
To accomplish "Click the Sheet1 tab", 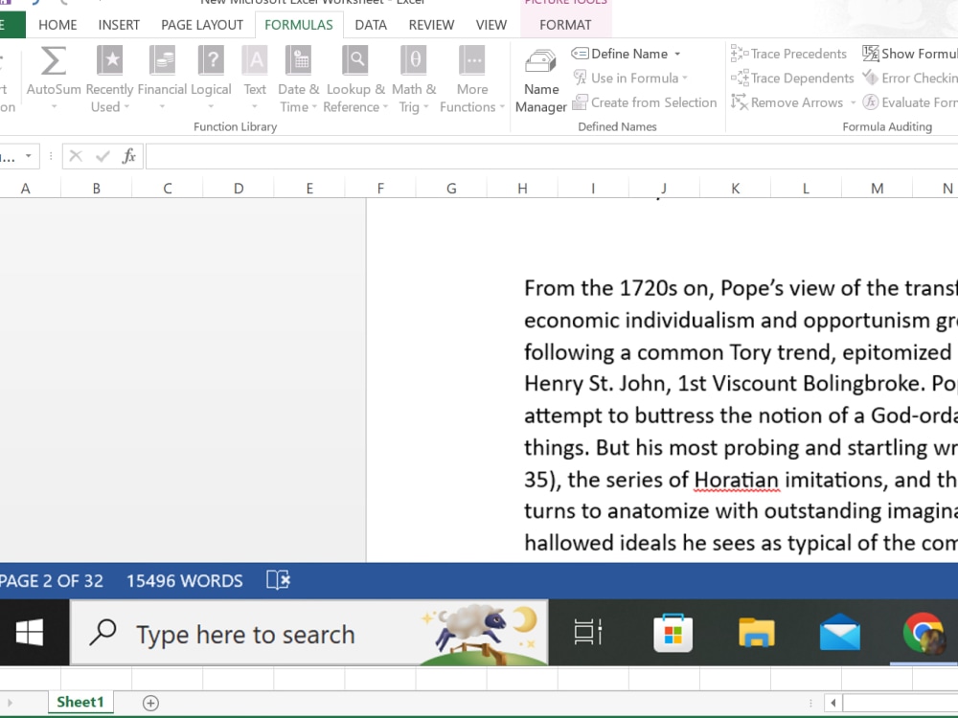I will (80, 702).
